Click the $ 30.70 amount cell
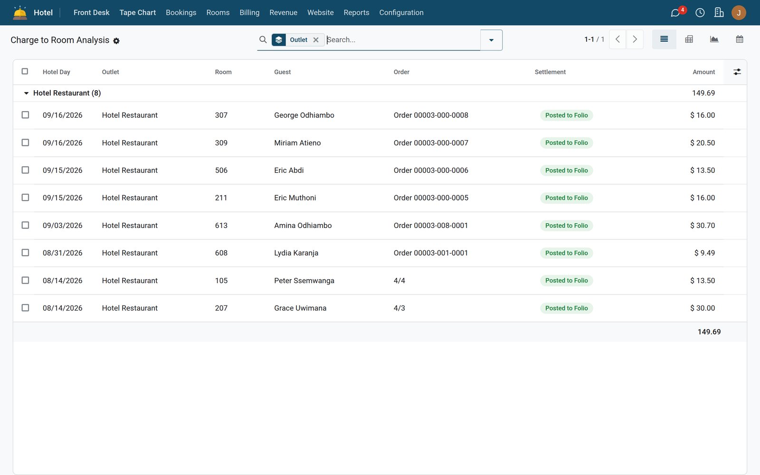 tap(703, 226)
